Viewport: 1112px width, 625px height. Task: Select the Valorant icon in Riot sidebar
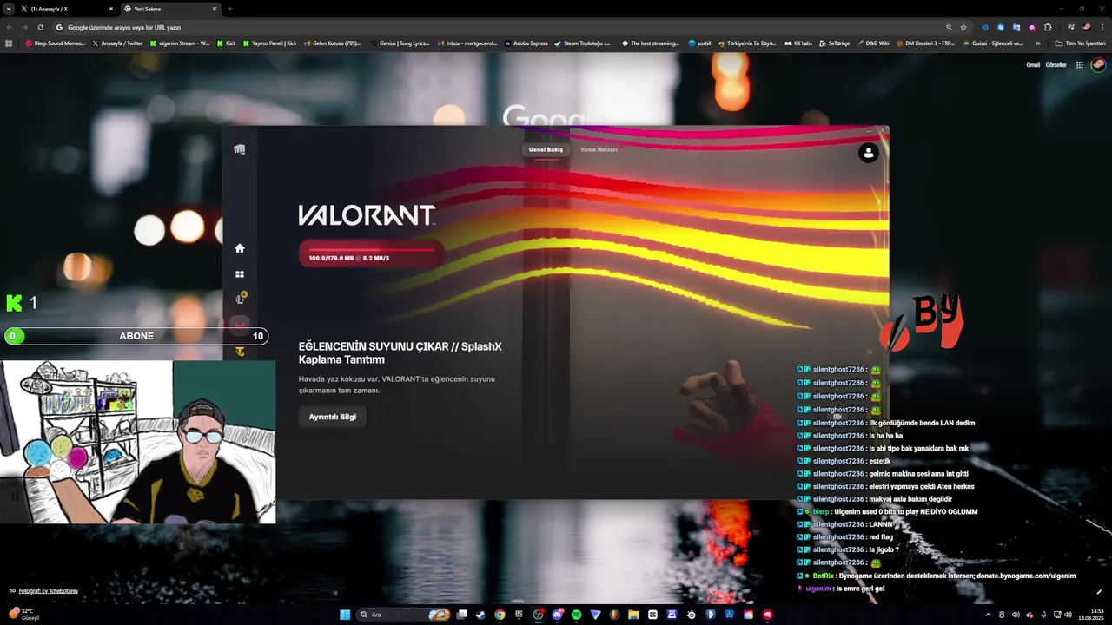tap(240, 326)
